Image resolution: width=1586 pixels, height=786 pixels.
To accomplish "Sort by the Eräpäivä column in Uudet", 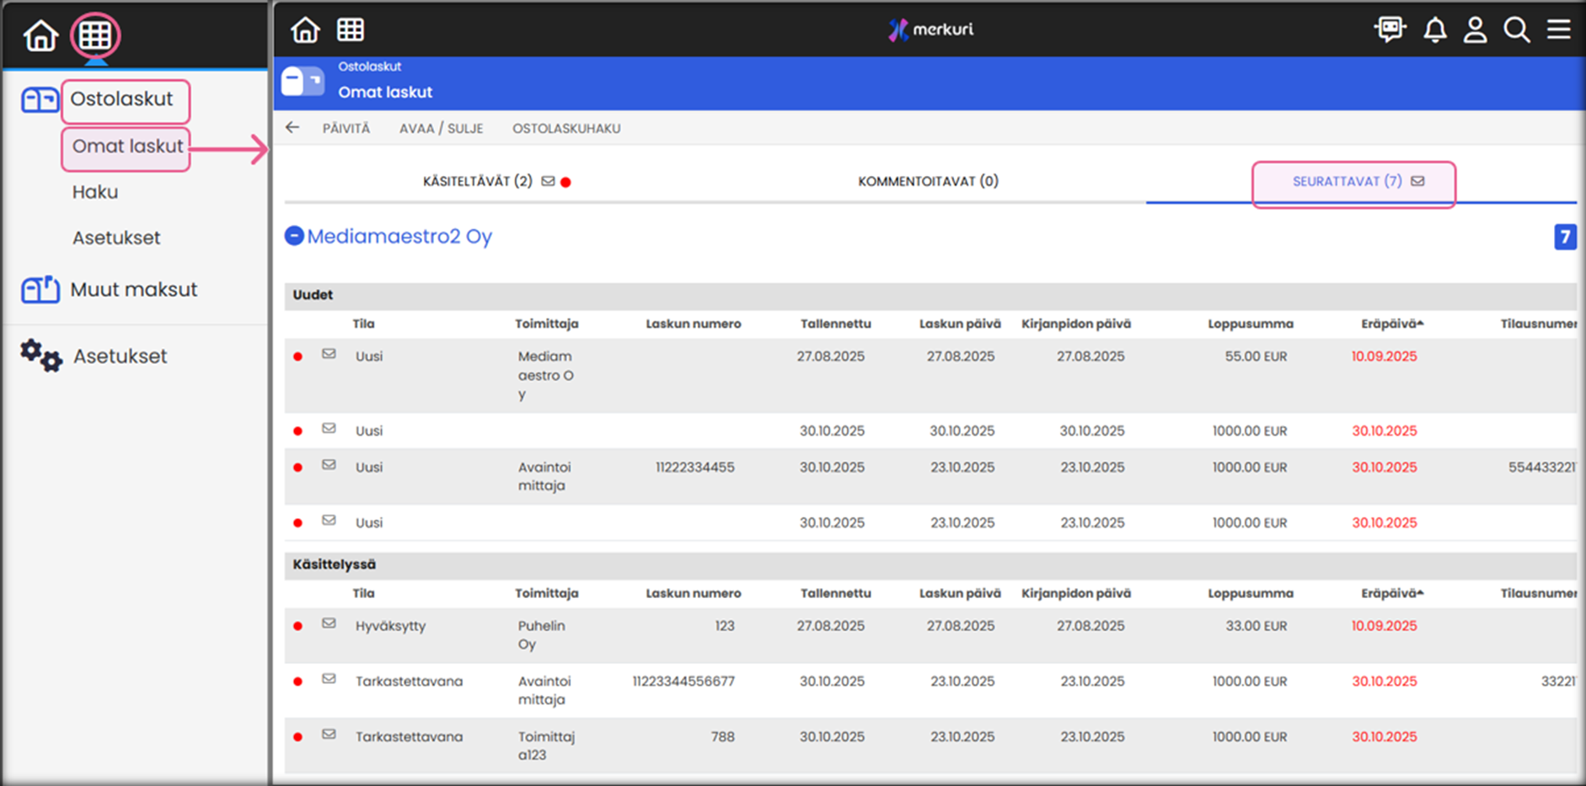I will [1391, 323].
